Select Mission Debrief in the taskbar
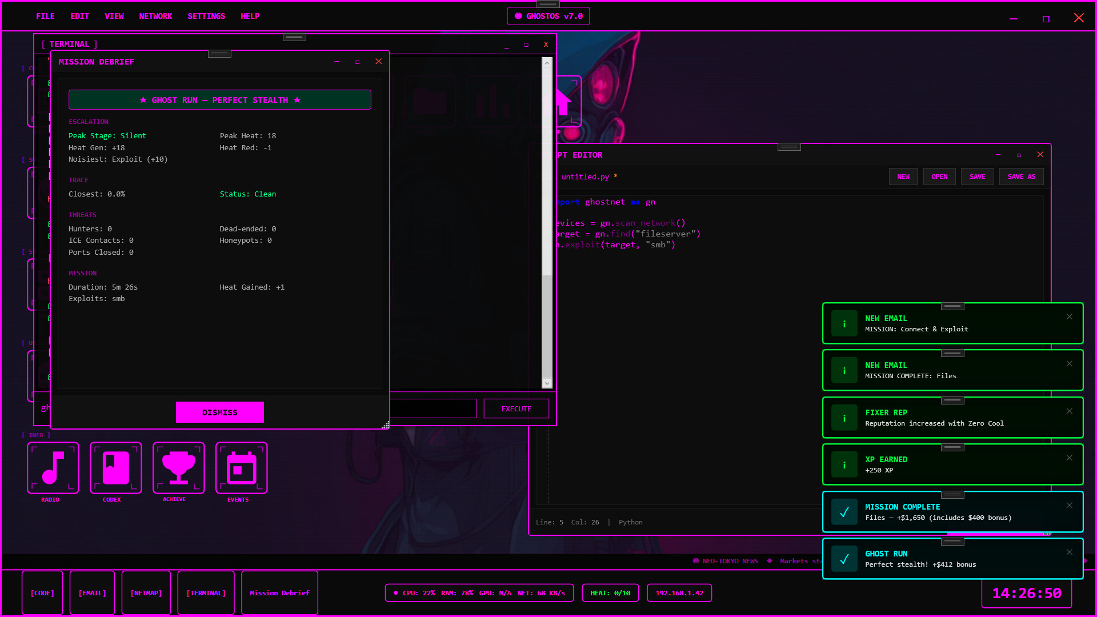Screen dimensions: 1097x617 279,593
